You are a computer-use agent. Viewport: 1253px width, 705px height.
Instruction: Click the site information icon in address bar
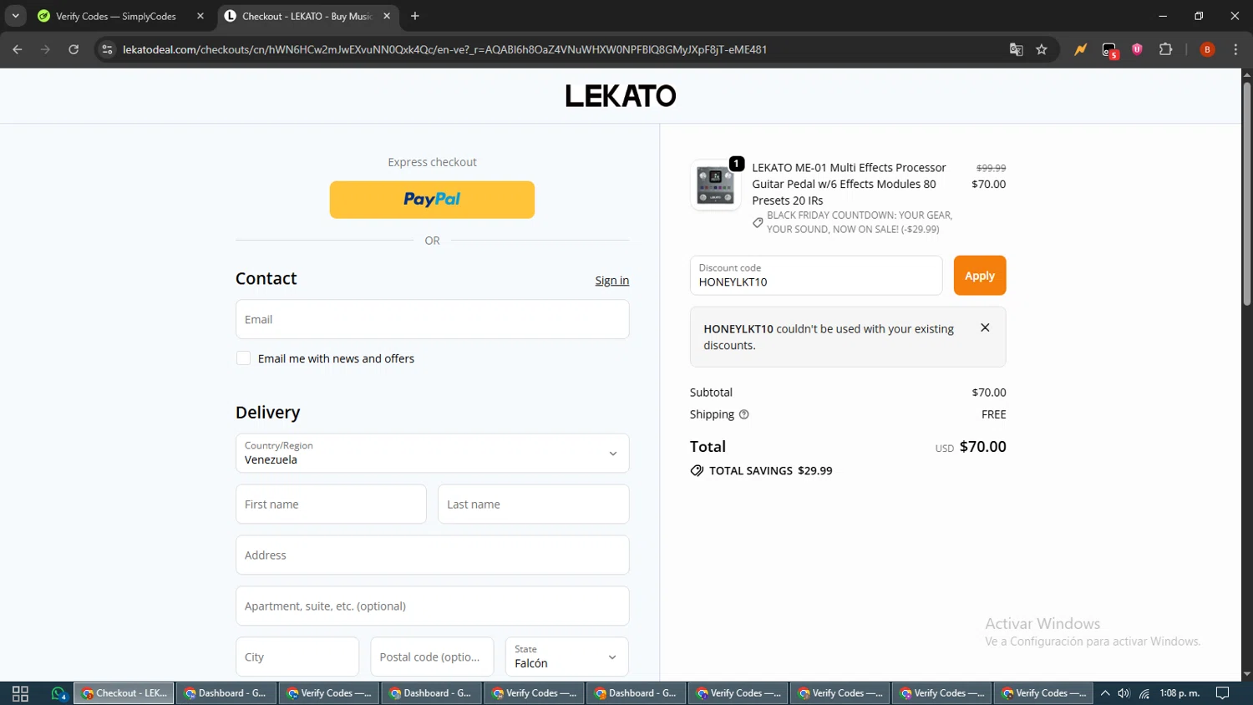click(107, 49)
